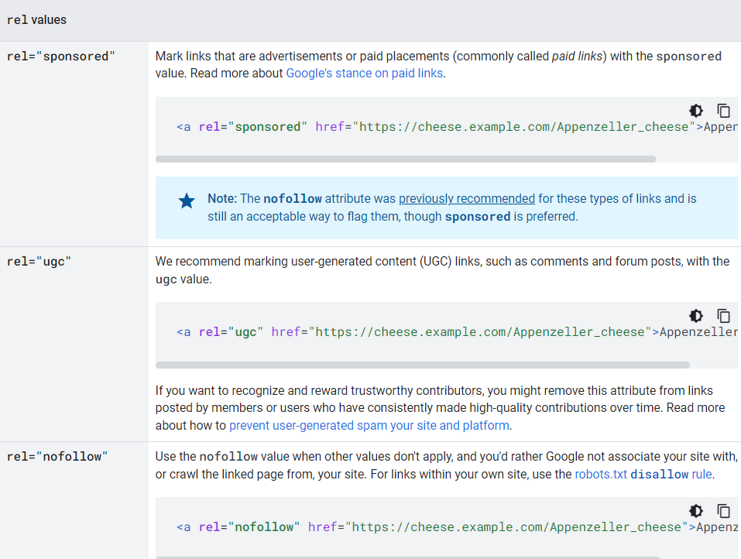Copy the rel="nofollow" code sample
Image resolution: width=741 pixels, height=559 pixels.
[x=723, y=511]
